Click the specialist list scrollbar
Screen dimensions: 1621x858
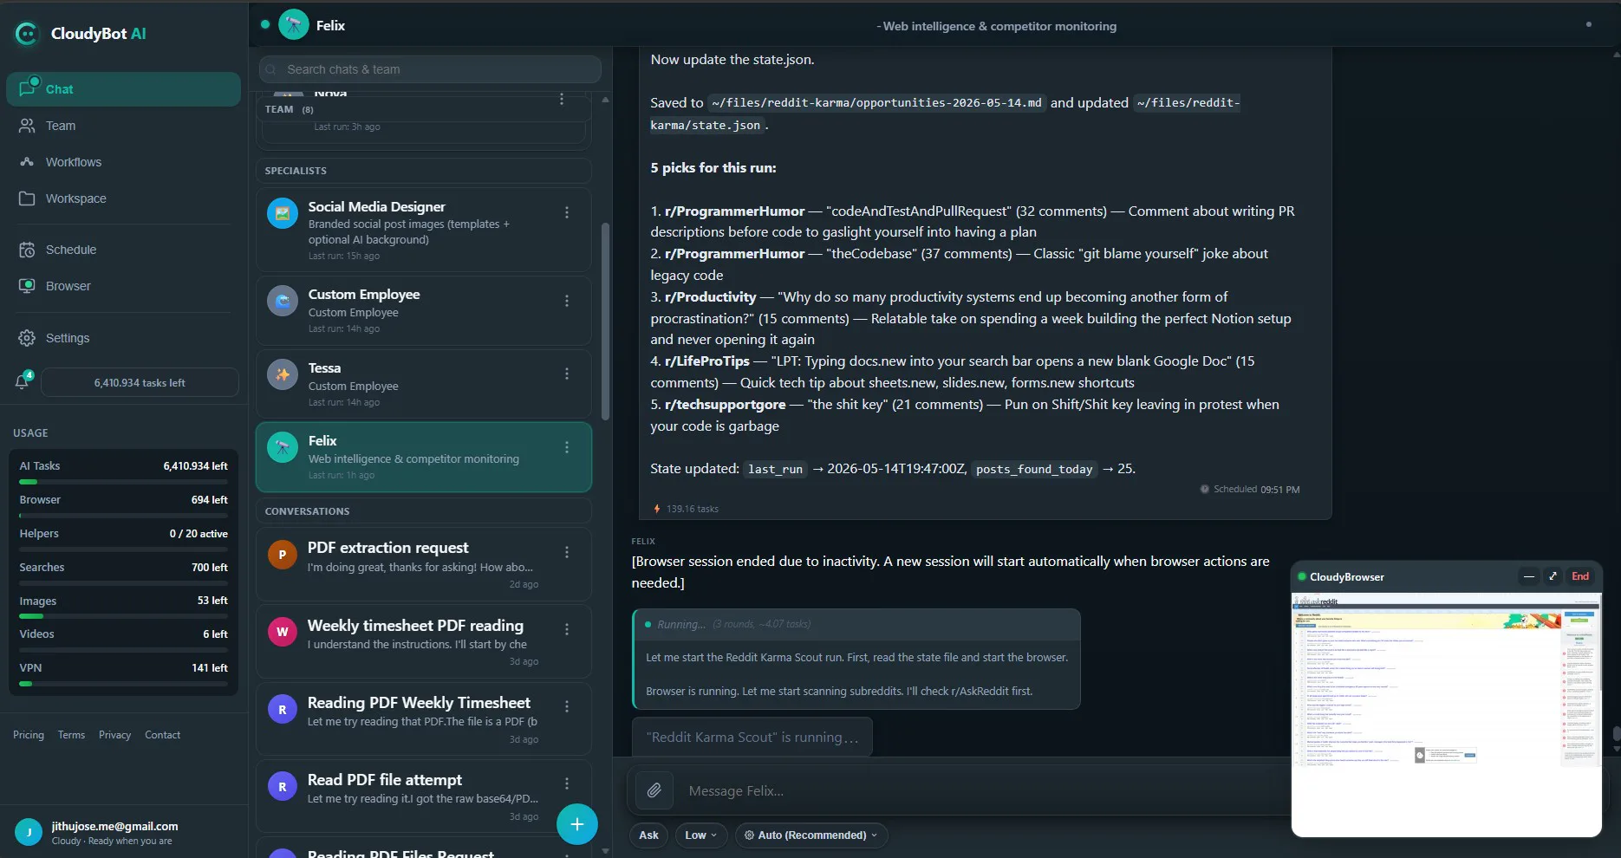pyautogui.click(x=605, y=321)
